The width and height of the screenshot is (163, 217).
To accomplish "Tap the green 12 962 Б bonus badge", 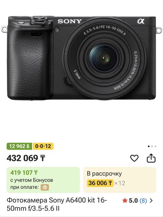I will (19, 146).
